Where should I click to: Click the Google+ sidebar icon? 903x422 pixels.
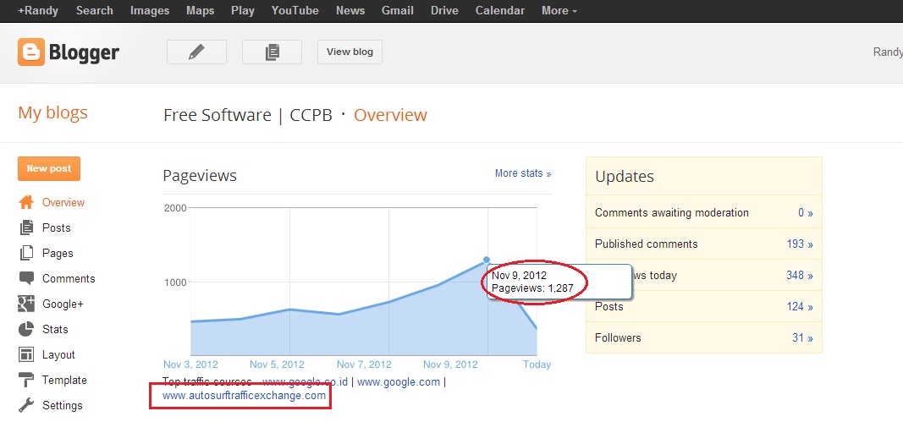point(26,304)
